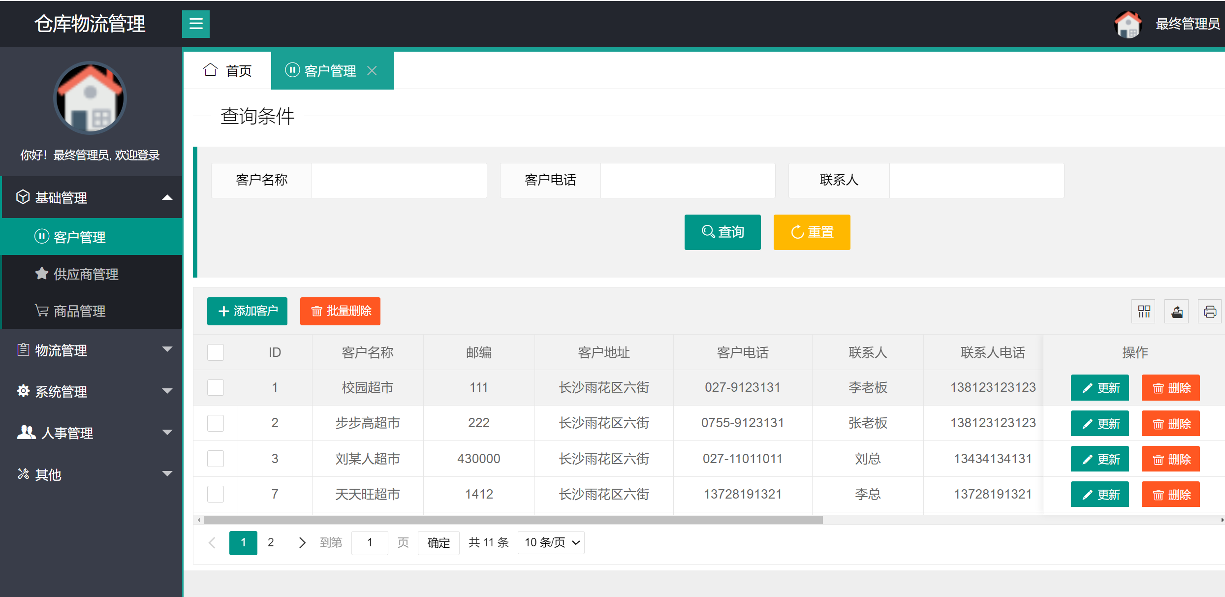Click the page number jump input
This screenshot has height=597, width=1225.
coord(370,543)
